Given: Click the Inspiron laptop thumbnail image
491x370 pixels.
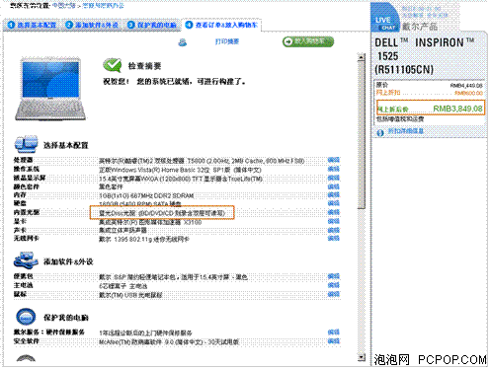Looking at the screenshot, I should click(50, 89).
